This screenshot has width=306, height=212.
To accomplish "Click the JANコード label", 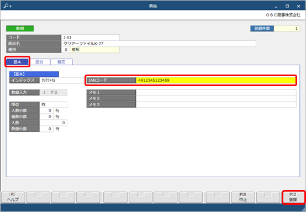I will 111,80.
